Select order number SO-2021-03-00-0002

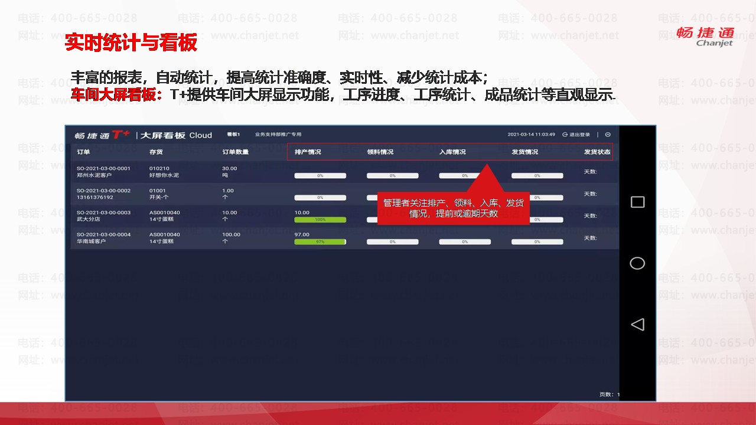point(103,191)
